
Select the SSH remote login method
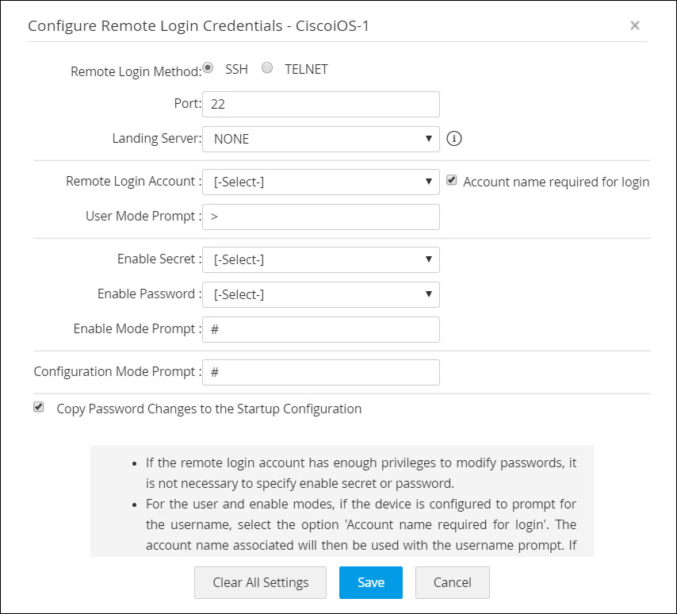[208, 68]
